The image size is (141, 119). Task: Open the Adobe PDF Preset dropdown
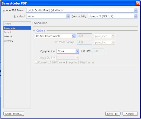click(82, 10)
